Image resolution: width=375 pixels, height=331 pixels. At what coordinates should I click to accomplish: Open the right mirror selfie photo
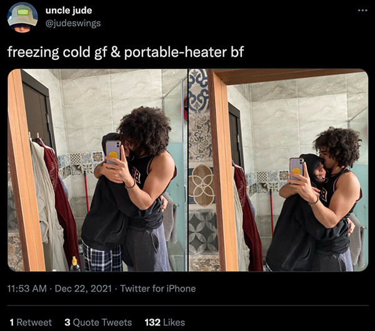279,170
